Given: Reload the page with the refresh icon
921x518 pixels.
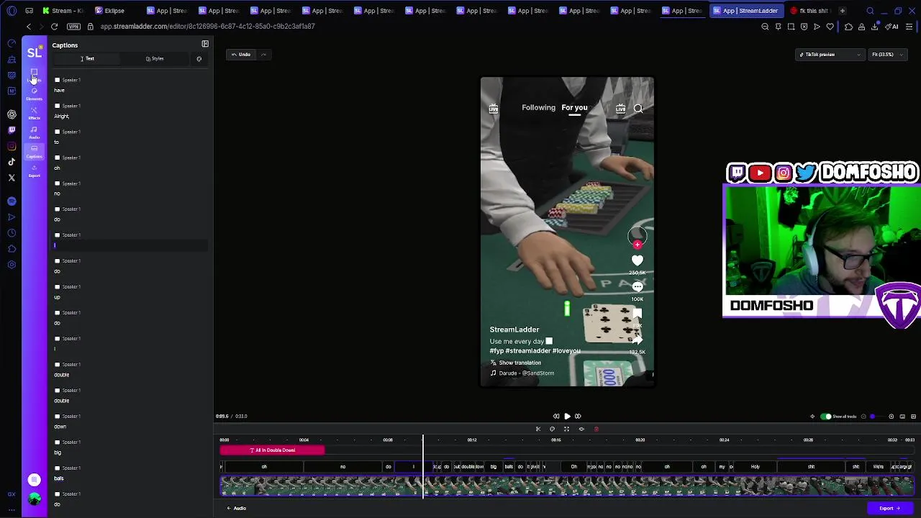Looking at the screenshot, I should tap(54, 27).
